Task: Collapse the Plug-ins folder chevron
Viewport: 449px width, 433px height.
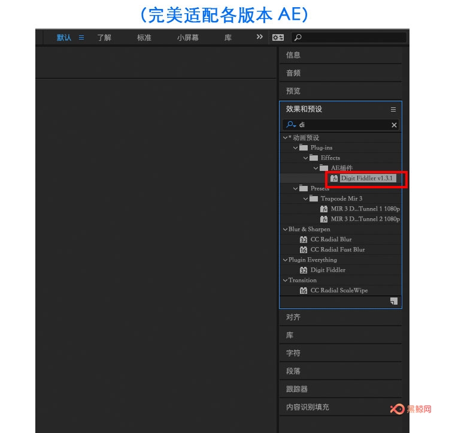Action: coord(296,148)
